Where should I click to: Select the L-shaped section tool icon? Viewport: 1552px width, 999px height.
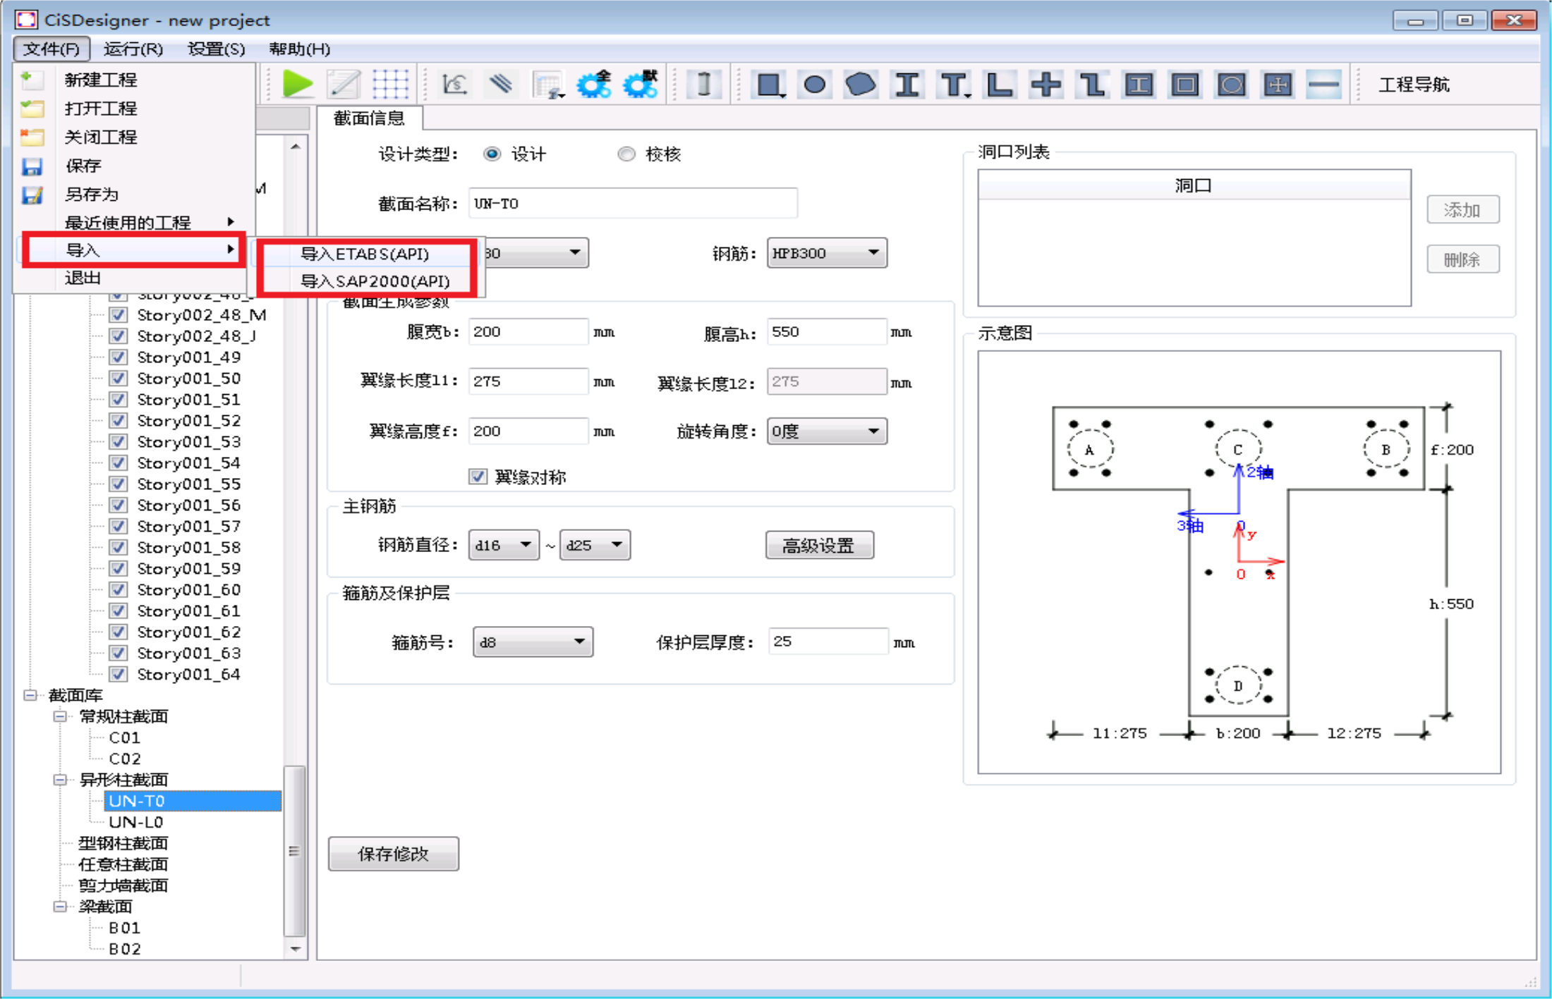999,85
